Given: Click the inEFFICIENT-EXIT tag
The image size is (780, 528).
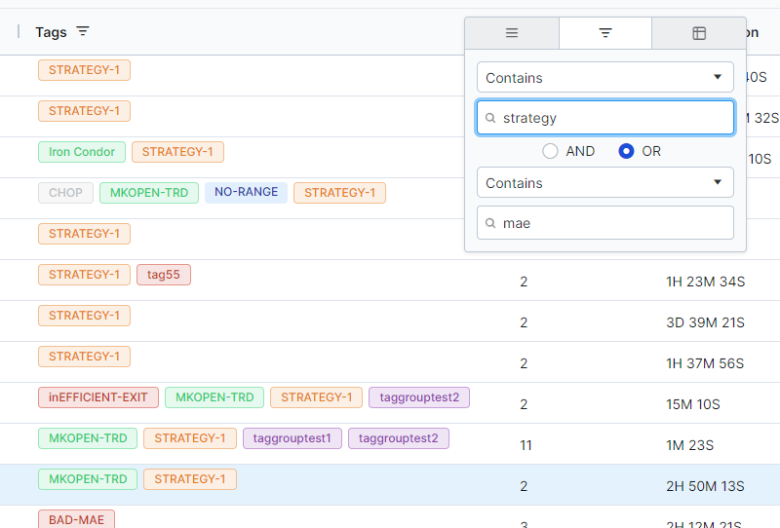Looking at the screenshot, I should tap(98, 397).
